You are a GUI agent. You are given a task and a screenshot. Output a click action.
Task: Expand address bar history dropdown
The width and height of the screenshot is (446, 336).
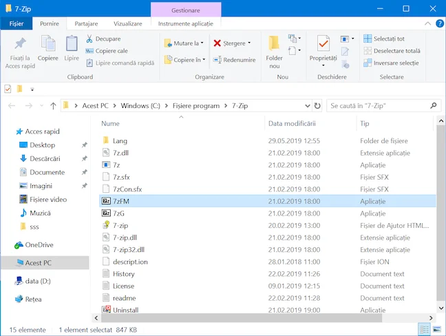308,106
